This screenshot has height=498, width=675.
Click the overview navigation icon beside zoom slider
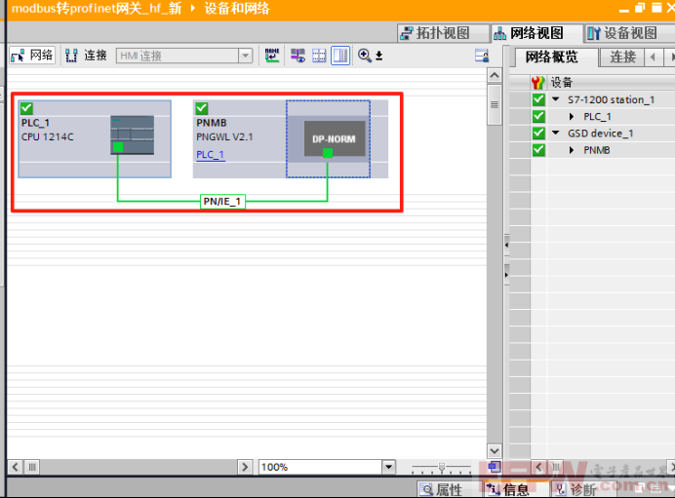click(x=495, y=467)
